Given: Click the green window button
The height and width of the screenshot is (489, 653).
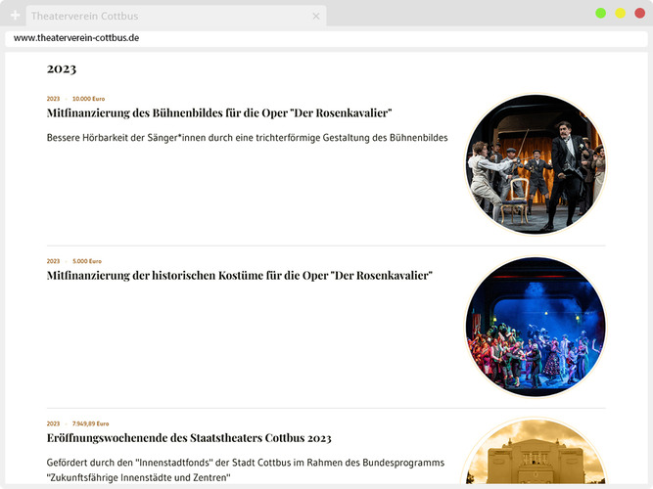Looking at the screenshot, I should 601,13.
